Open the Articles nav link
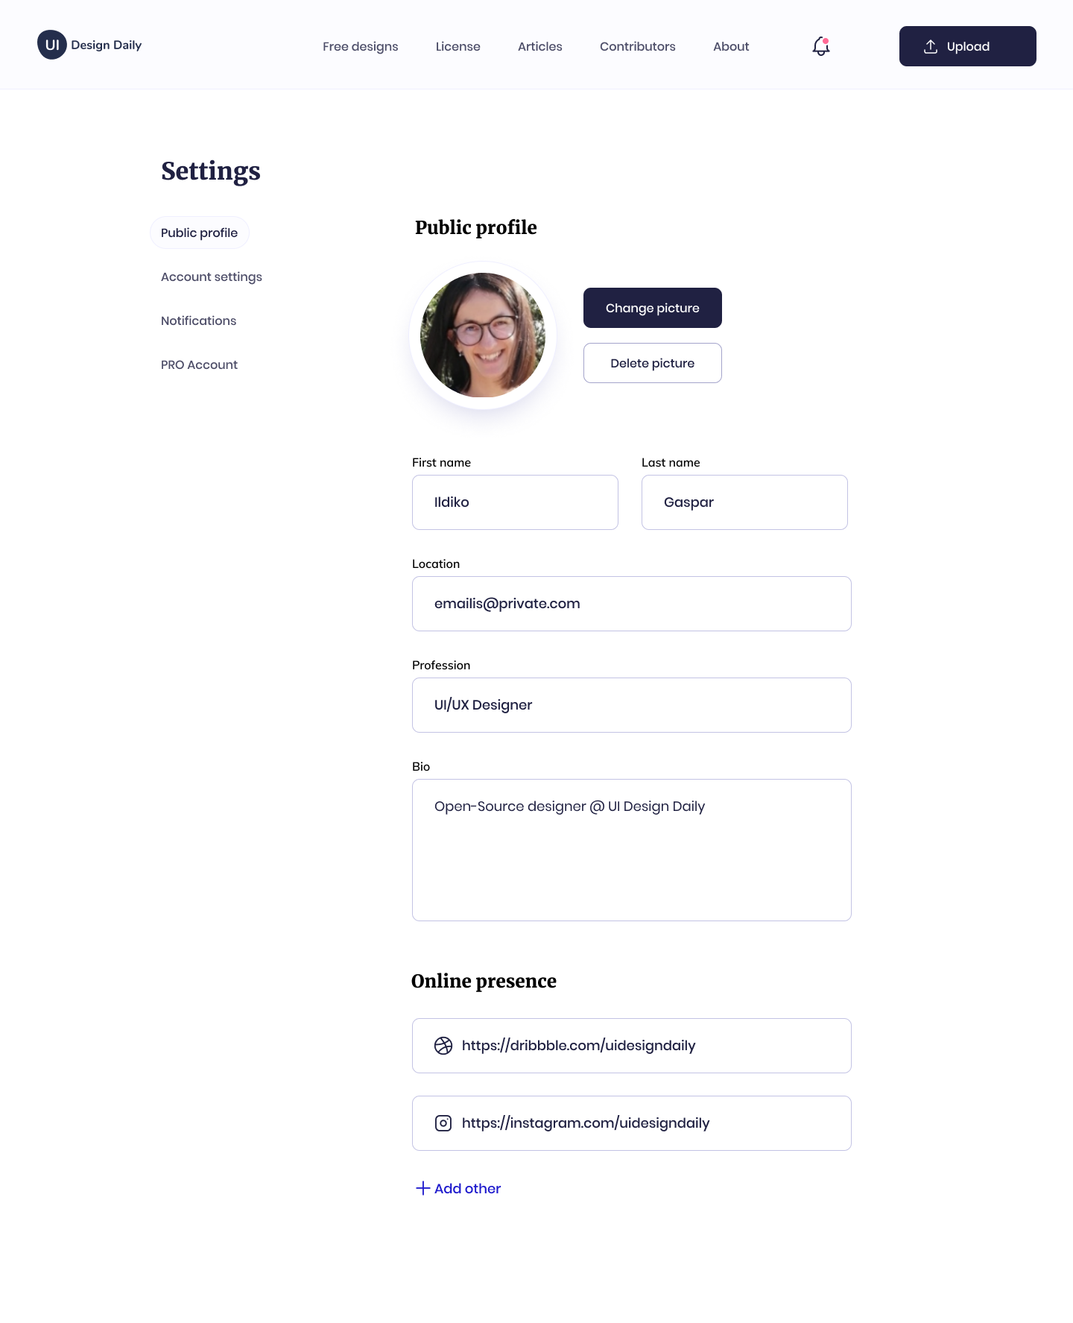 (x=540, y=46)
